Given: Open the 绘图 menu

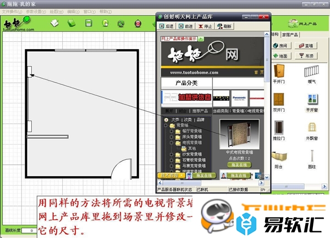Looking at the screenshot, I should [57, 12].
